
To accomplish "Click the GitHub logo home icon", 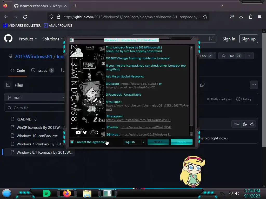I will 8,39.
